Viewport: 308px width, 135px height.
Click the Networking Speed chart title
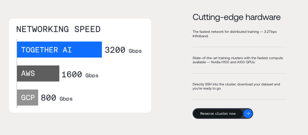point(58,29)
